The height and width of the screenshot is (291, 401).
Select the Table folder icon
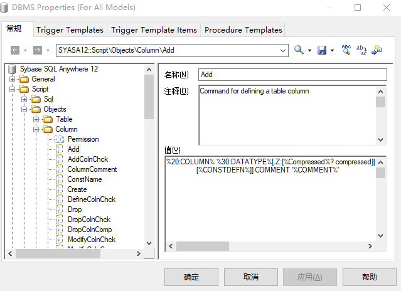(48, 119)
